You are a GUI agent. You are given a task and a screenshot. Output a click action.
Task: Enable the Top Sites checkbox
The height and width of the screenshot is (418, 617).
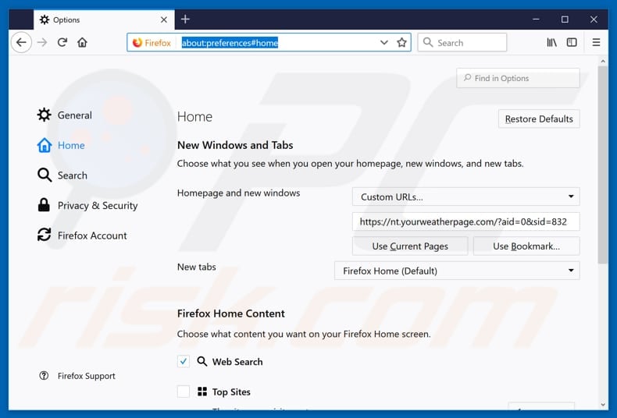tap(184, 392)
